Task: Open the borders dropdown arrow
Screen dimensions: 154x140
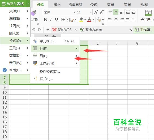Action: 67,20
